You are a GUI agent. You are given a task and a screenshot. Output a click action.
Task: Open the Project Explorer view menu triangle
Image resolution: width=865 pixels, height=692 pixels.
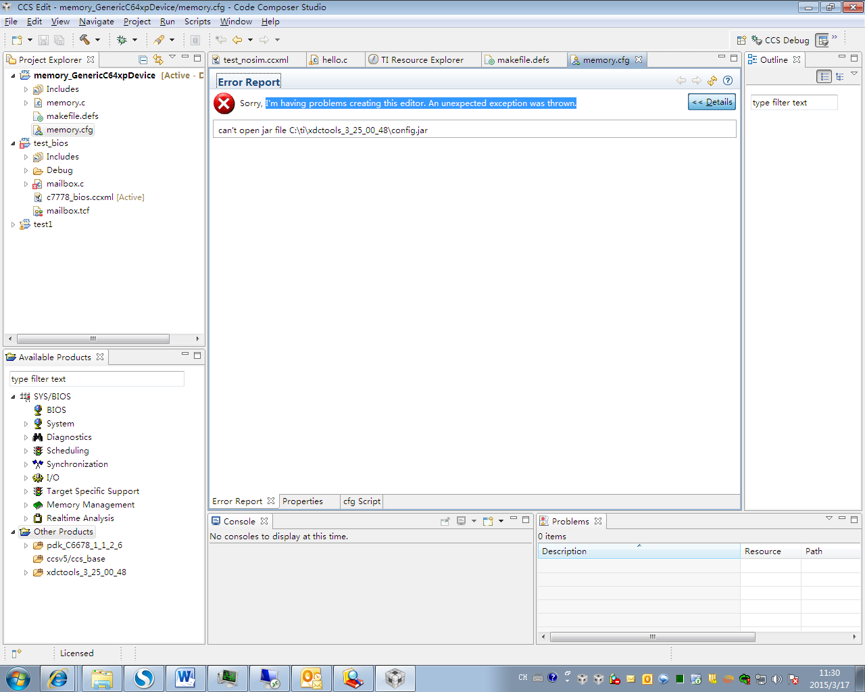(x=172, y=57)
